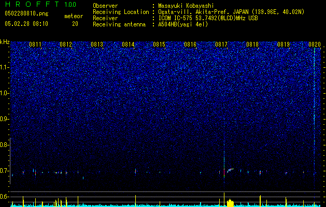Click the 0816 time marker
Viewport: 326px width, 207px height.
pyautogui.click(x=190, y=44)
